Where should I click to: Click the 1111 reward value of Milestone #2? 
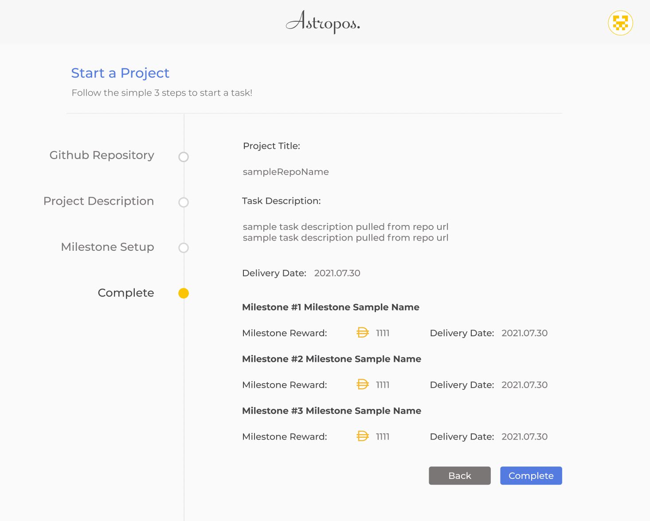tap(383, 385)
